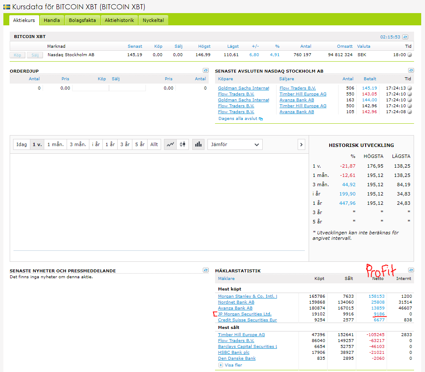Screen dimensions: 425x372
Task: Switch to the candlestick chart icon
Action: [x=183, y=144]
